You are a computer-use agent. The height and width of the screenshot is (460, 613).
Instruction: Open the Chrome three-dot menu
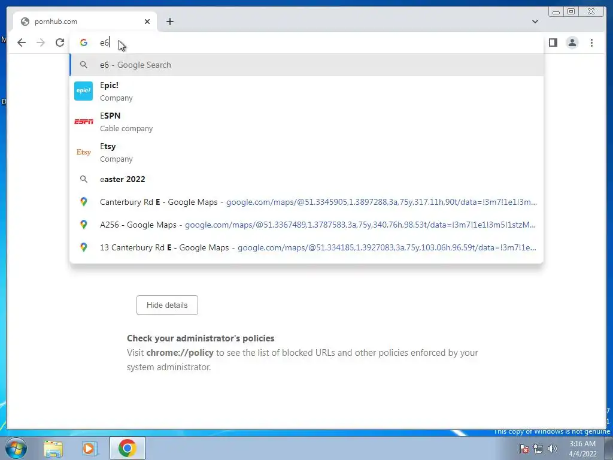[591, 43]
